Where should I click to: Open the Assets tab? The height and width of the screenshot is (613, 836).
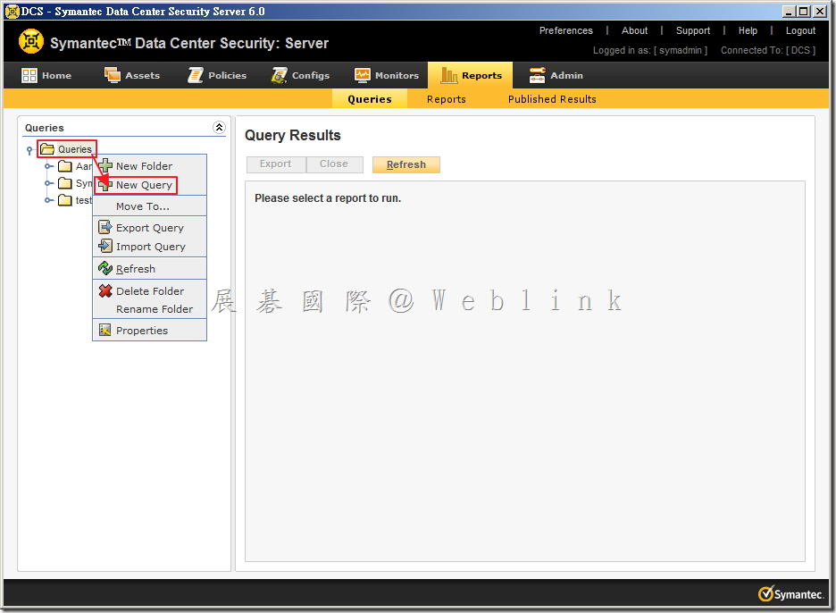[x=132, y=75]
